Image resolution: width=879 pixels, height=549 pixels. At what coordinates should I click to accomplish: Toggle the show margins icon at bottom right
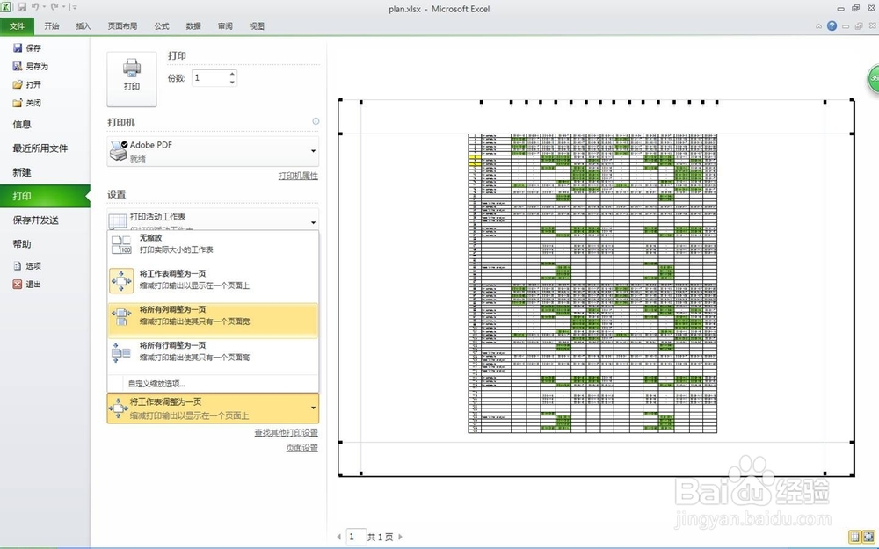tap(854, 537)
